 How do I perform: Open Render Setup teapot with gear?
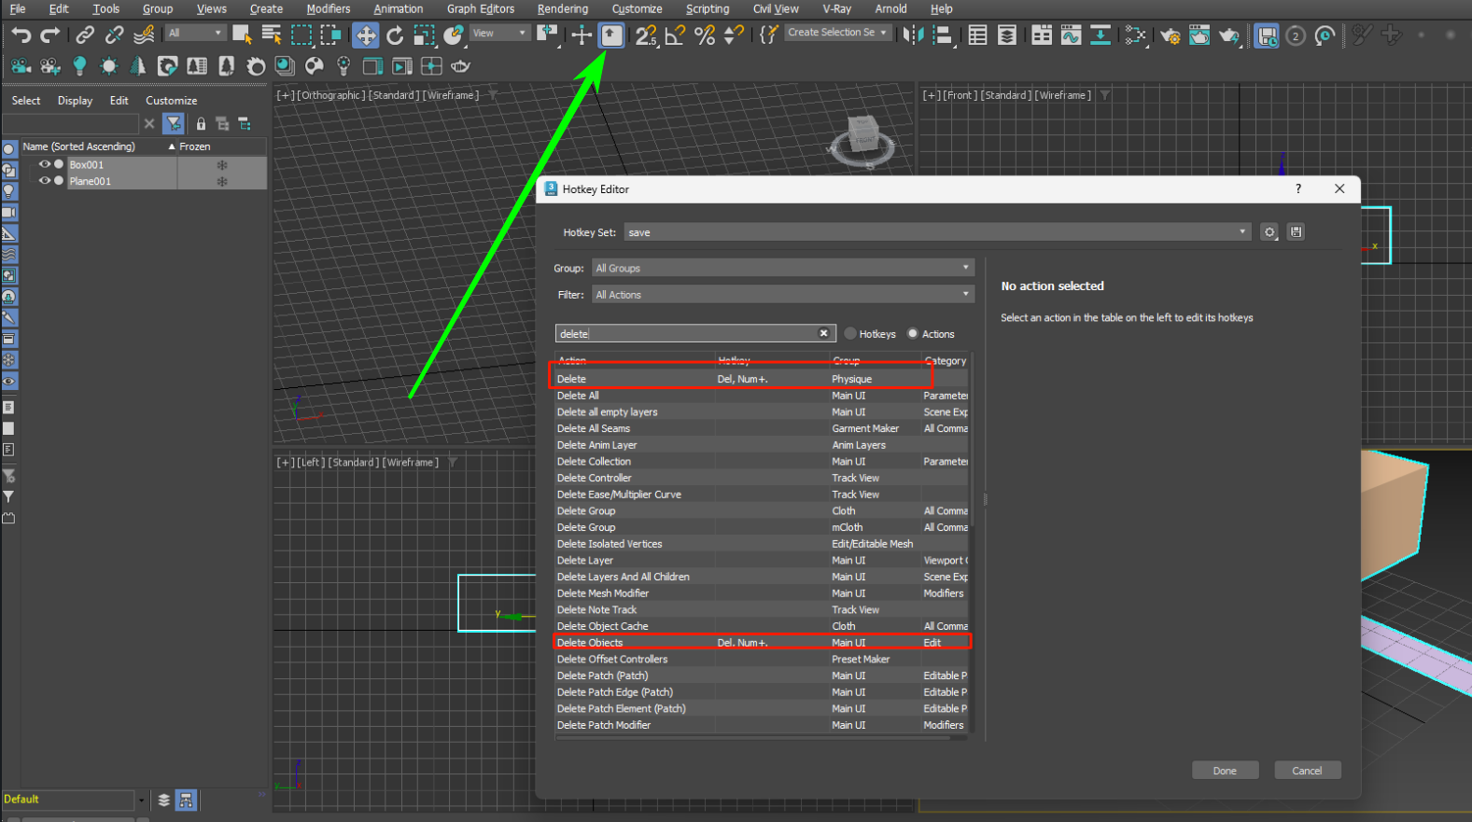(x=1170, y=35)
